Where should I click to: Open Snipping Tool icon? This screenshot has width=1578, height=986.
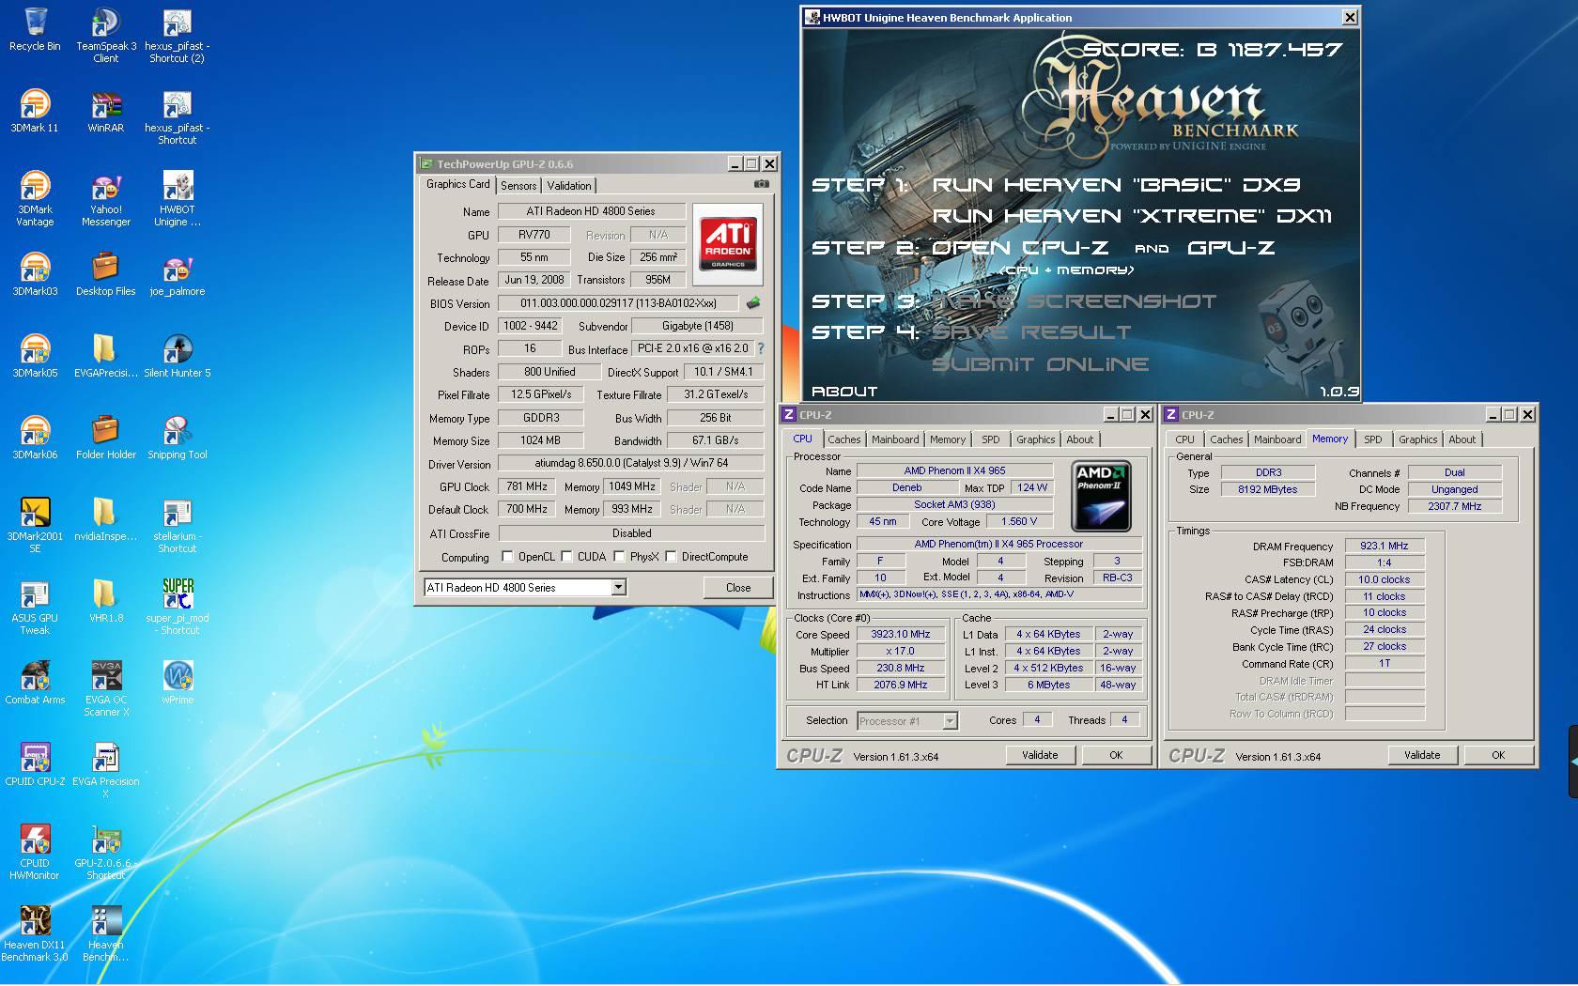(x=178, y=438)
